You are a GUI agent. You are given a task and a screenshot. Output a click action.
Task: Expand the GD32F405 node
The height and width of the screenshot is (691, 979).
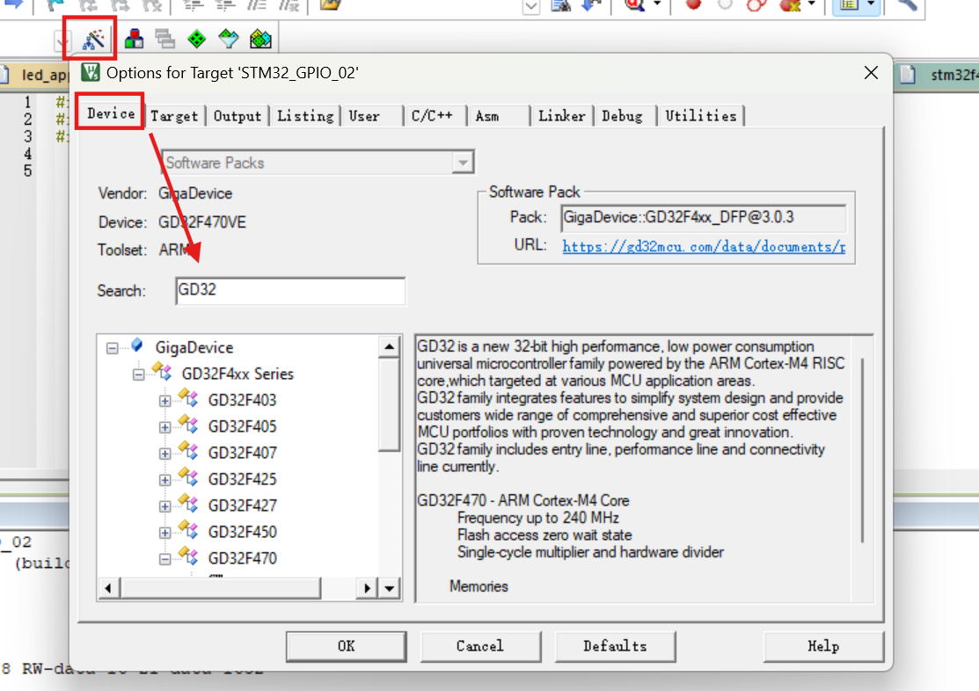164,427
